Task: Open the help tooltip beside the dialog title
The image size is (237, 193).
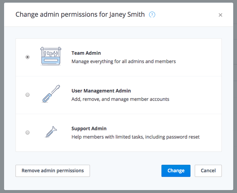Action: coord(152,14)
